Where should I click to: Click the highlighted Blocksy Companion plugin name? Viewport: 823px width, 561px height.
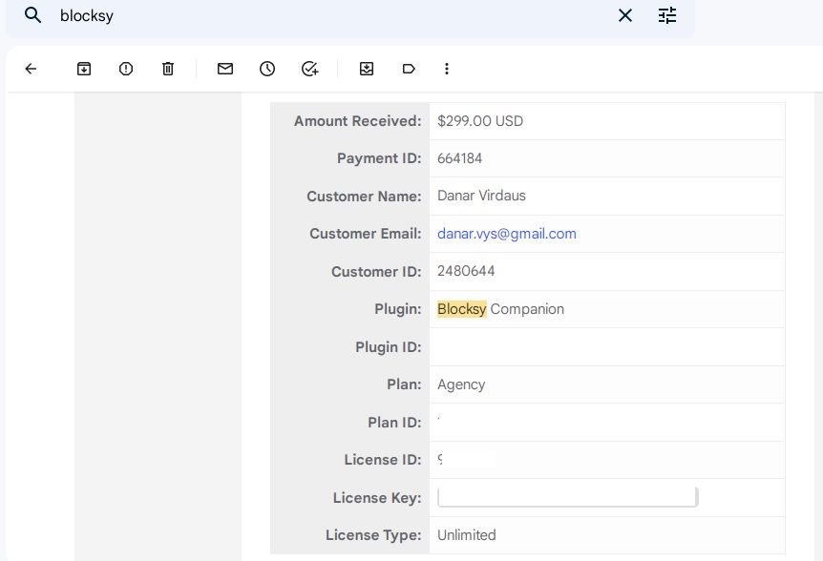(500, 309)
